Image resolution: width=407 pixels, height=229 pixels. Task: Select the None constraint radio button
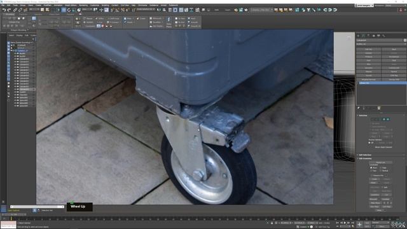(371, 168)
